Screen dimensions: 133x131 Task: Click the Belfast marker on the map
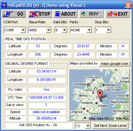tap(104, 85)
